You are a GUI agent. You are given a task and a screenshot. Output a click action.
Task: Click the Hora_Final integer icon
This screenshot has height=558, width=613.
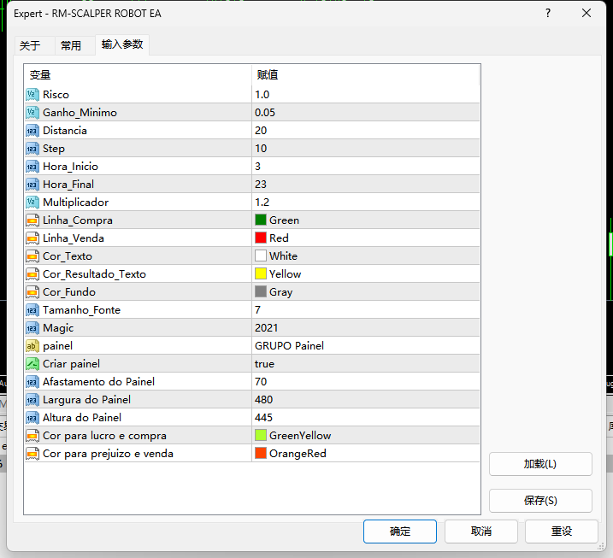click(x=32, y=185)
